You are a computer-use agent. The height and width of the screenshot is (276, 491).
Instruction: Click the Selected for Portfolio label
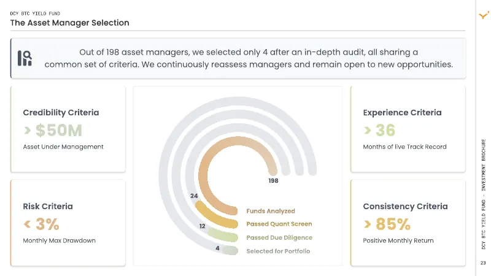click(x=278, y=251)
